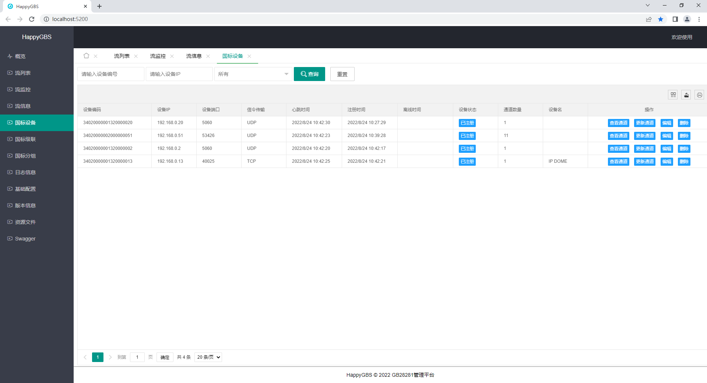Click the HappyGBS logo text
The height and width of the screenshot is (383, 707).
point(37,37)
